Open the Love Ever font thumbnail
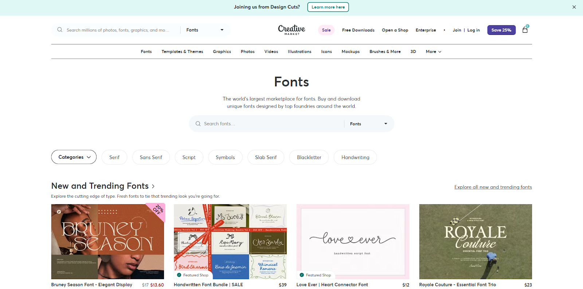This screenshot has width=583, height=289. [x=353, y=242]
